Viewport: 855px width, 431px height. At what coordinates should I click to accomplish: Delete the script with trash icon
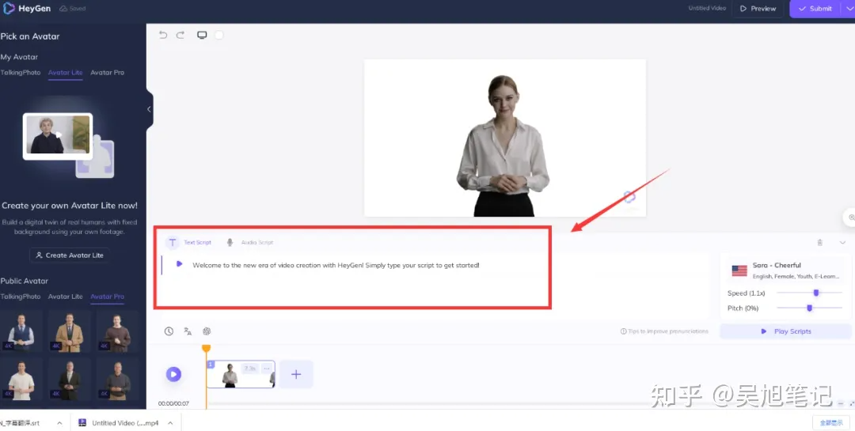click(819, 243)
